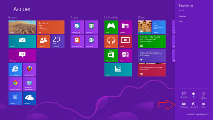Image resolution: width=213 pixels, height=120 pixels.
Task: Launch Excel 2013 tile
Action: (91, 27)
